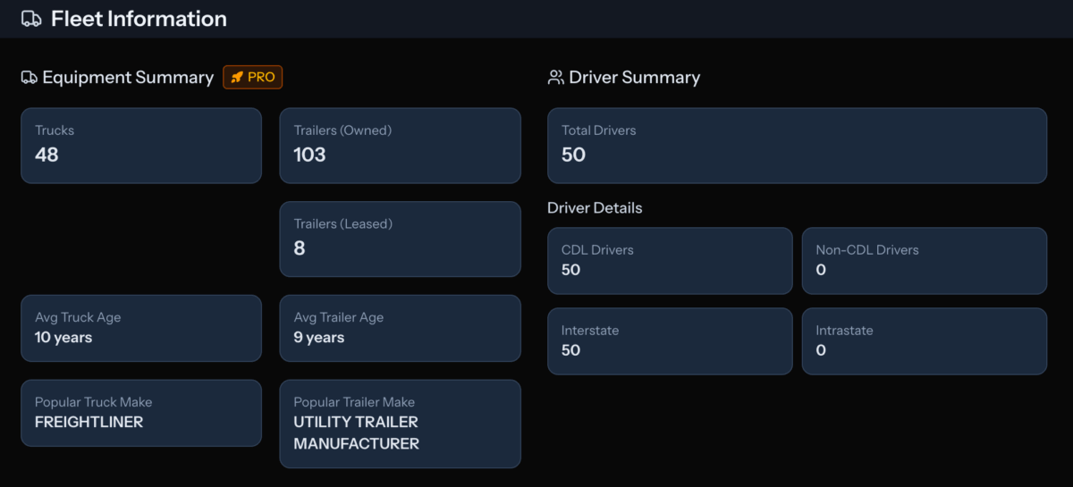
Task: Click the Equipment Summary truck icon
Action: pos(30,78)
